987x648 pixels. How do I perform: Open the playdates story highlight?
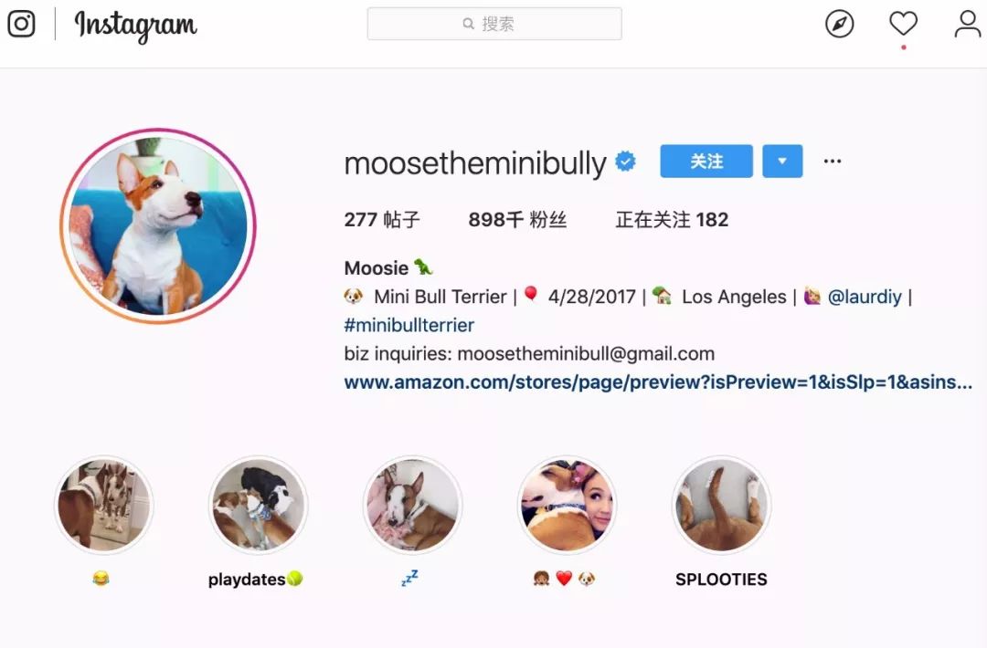[x=258, y=506]
